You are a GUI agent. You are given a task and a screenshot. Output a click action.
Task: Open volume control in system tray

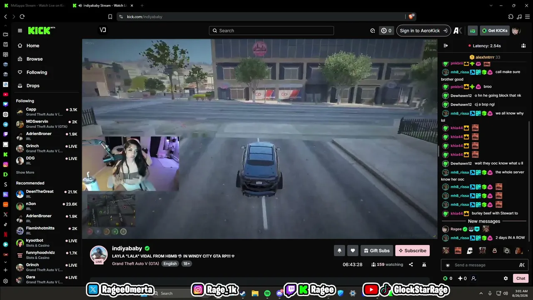506,293
